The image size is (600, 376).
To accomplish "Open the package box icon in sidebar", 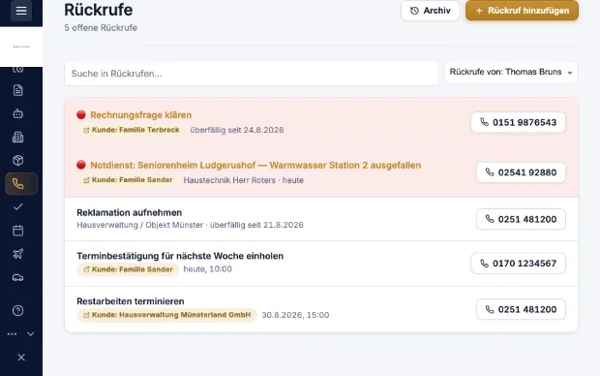I will tap(18, 161).
